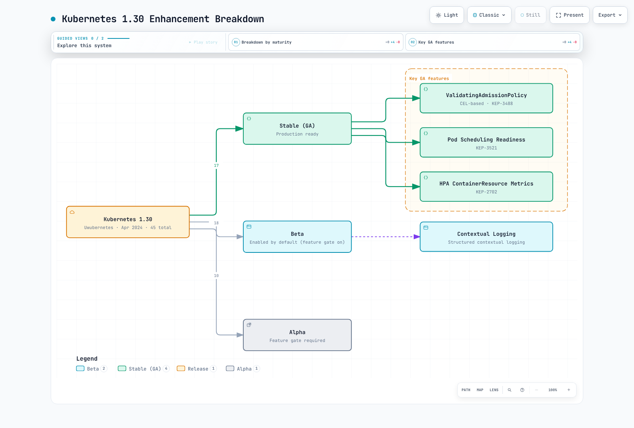Click the 100% zoom level reset
The image size is (634, 428).
(x=552, y=390)
